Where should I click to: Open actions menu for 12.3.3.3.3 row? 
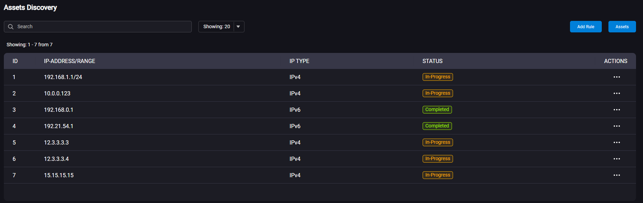(x=616, y=142)
